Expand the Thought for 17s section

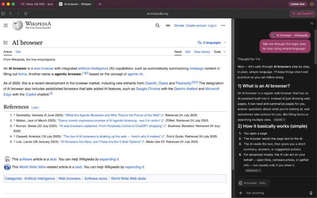click(250, 59)
